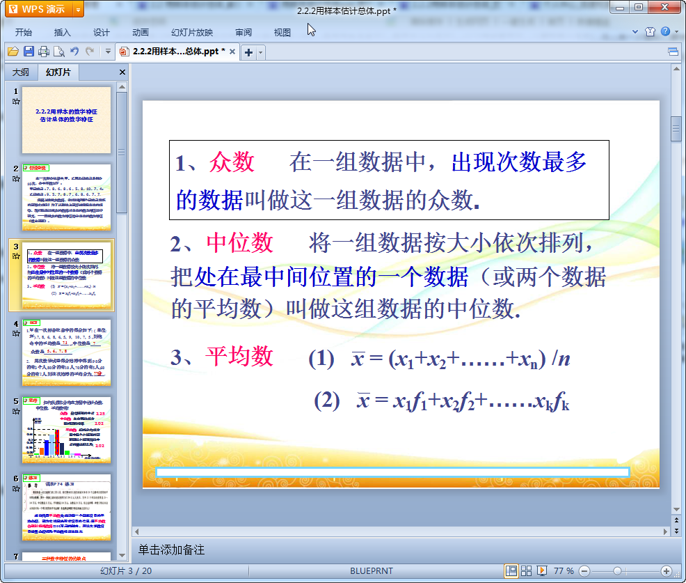Close the 2.2.2用样本...总体.ppt document tab
Viewport: 686px width, 583px height.
coord(232,52)
